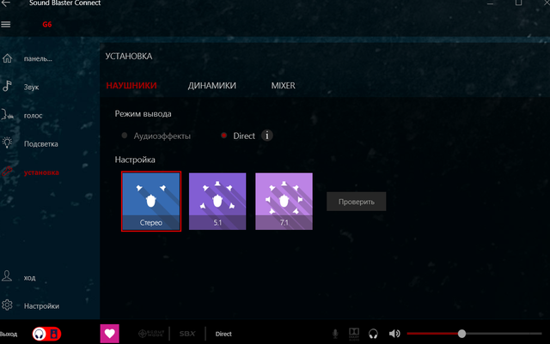Go back with the arrow icon
This screenshot has width=550, height=344.
click(6, 3)
